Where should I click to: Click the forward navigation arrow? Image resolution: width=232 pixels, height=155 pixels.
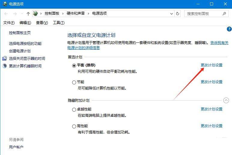point(15,14)
